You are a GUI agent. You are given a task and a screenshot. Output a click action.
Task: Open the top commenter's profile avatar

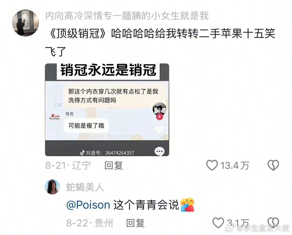(x=25, y=23)
